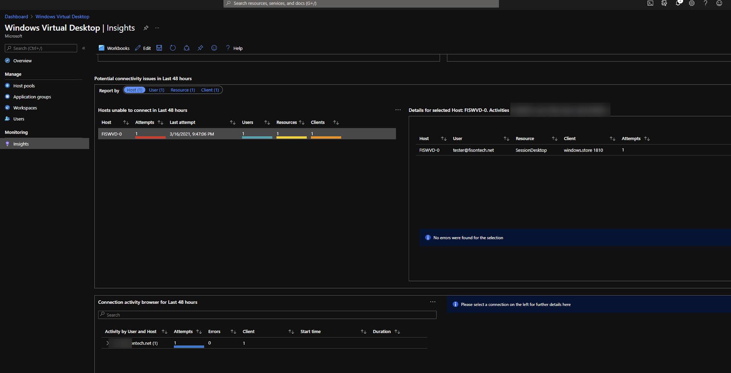Click the sidebar Search (Ctrl+/) field
This screenshot has width=731, height=373.
(x=41, y=48)
